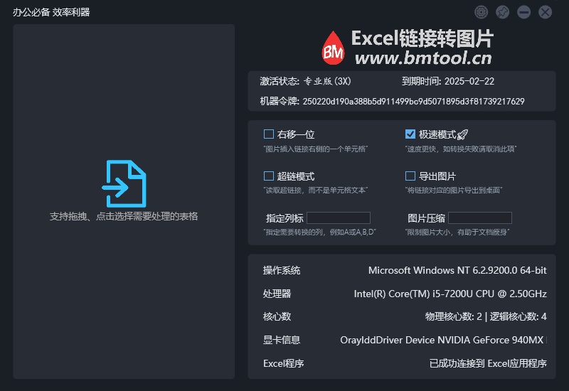Click the 超链模式 label
The height and width of the screenshot is (391, 569).
pyautogui.click(x=296, y=176)
